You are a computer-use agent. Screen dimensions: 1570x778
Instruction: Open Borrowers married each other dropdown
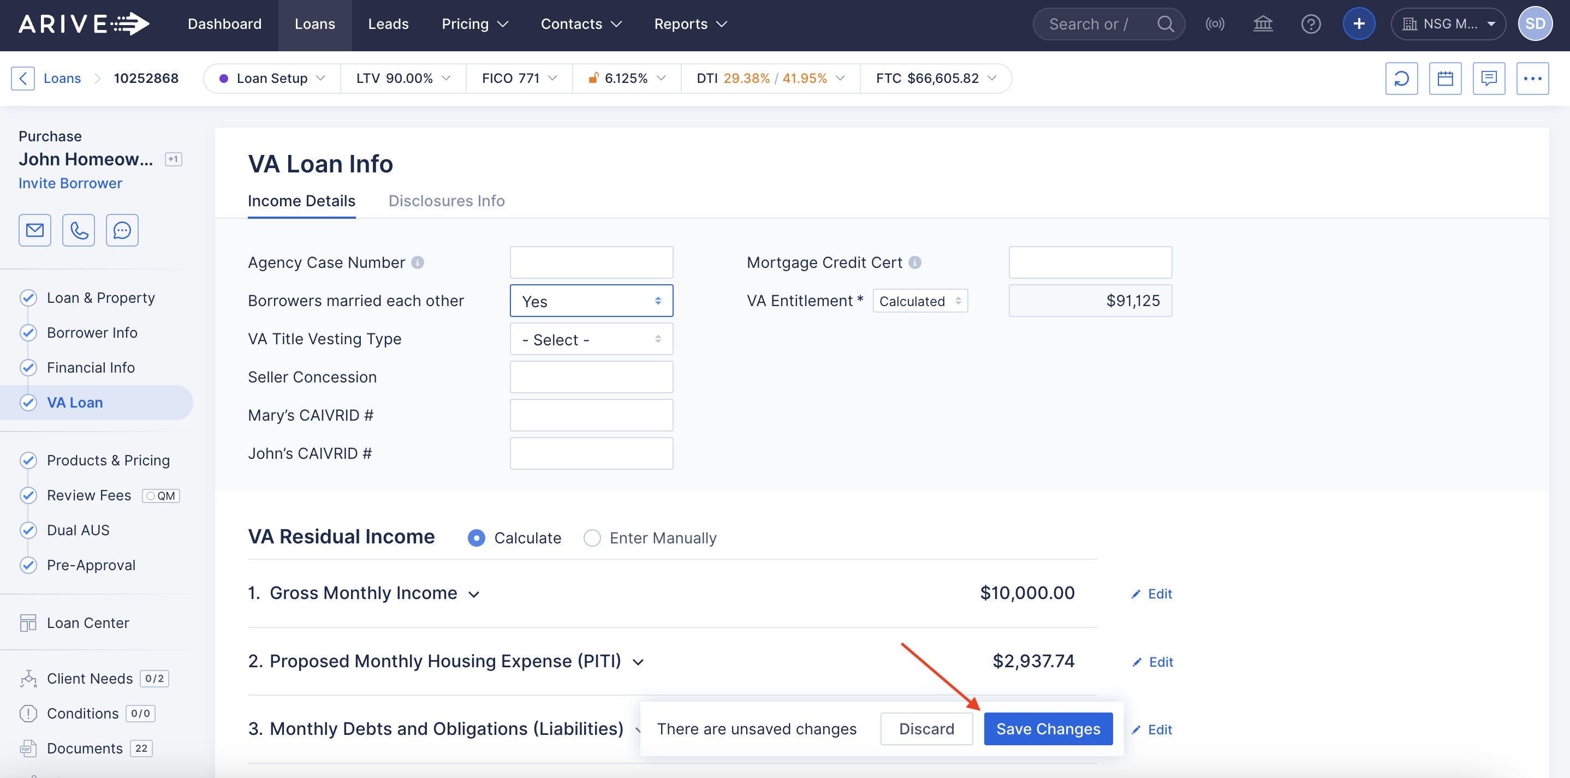coord(591,301)
